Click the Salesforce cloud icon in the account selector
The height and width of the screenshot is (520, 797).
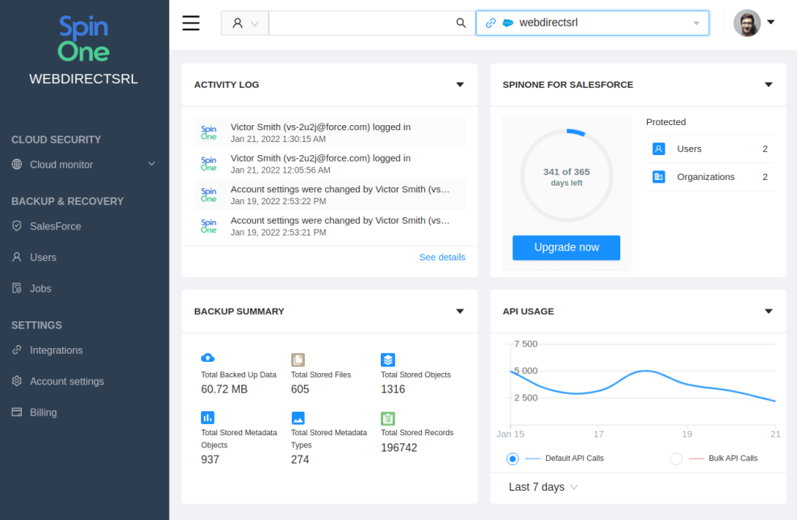[507, 23]
